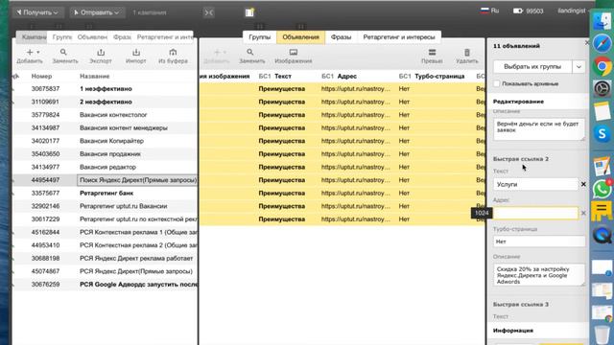Open Finder from the dock
This screenshot has height=345, width=614.
pyautogui.click(x=602, y=21)
